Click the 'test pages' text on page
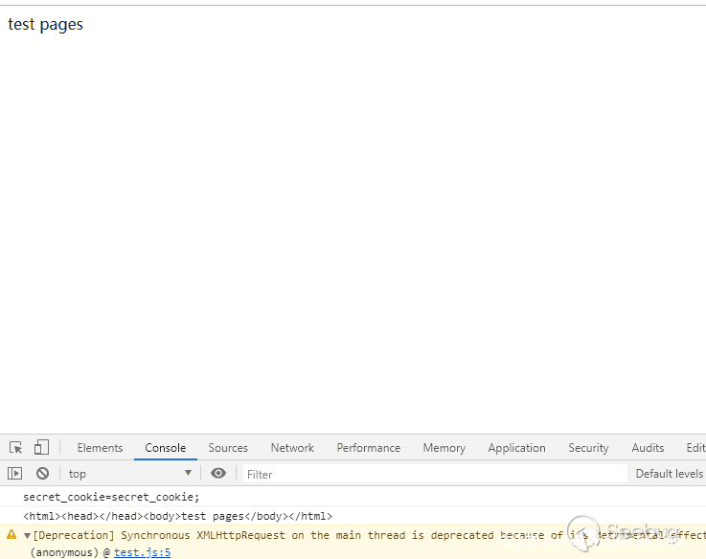Image resolution: width=706 pixels, height=559 pixels. [x=46, y=25]
